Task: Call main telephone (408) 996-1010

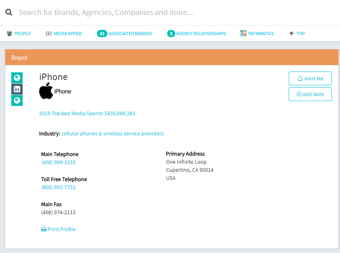Action: (x=58, y=162)
